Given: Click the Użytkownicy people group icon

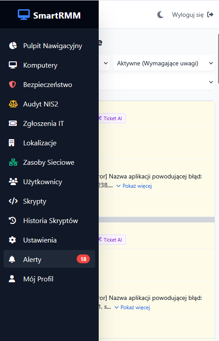Looking at the screenshot, I should click(13, 182).
